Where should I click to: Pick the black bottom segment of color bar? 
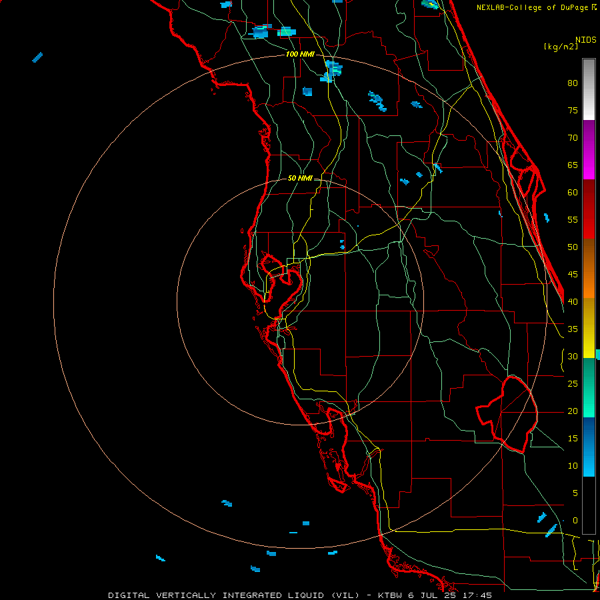point(589,505)
